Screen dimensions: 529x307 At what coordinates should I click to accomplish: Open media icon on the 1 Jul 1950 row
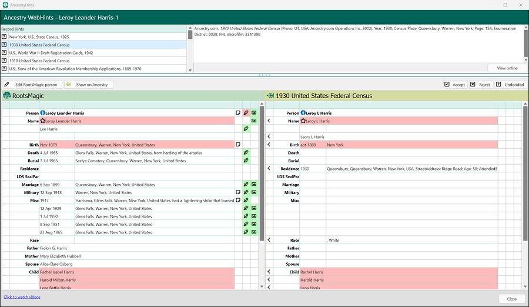click(254, 216)
